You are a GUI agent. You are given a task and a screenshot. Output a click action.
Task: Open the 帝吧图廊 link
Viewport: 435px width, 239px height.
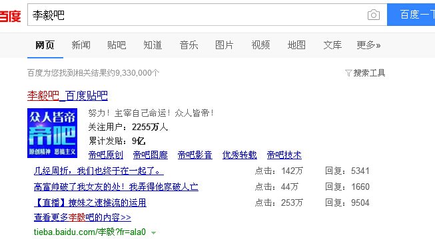(x=151, y=155)
